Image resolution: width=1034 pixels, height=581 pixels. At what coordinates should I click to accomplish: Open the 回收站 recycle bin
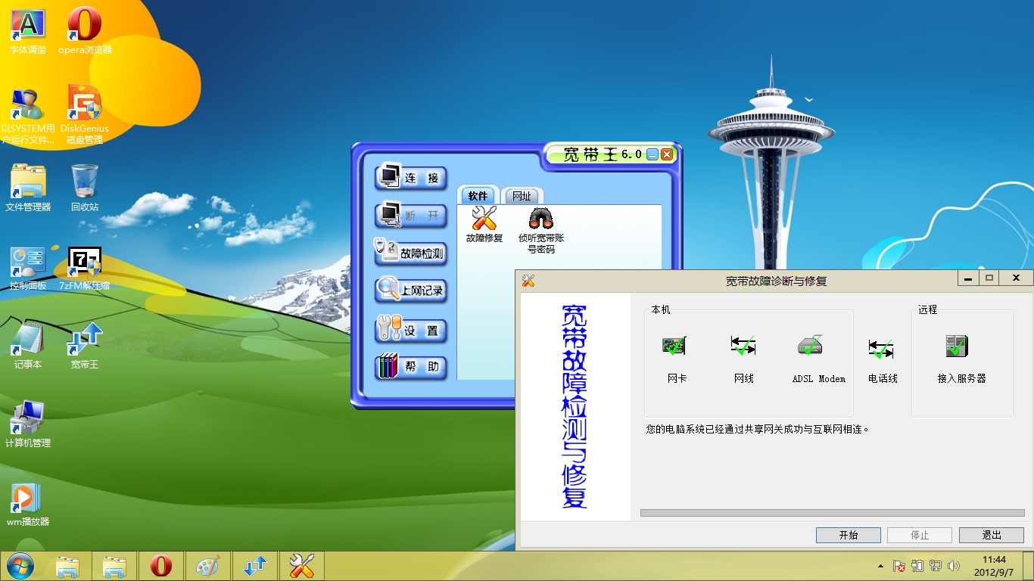(85, 188)
